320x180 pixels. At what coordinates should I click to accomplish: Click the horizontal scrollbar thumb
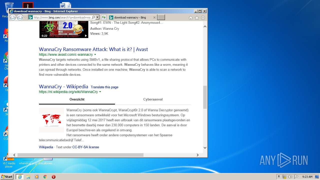tap(80, 155)
